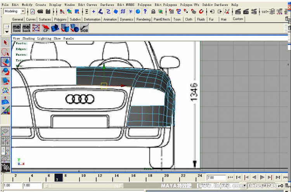Open Render Settings window icon
Image resolution: width=291 pixels, height=192 pixels.
tap(254, 12)
